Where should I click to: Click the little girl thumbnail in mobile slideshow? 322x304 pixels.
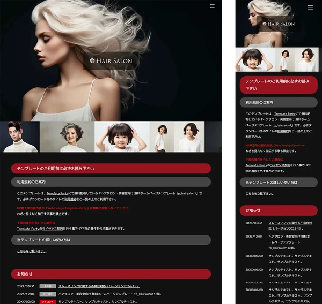click(x=255, y=59)
